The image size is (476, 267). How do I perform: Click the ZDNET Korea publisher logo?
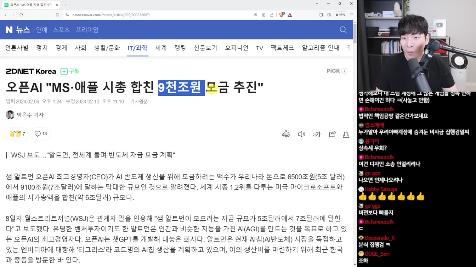31,71
